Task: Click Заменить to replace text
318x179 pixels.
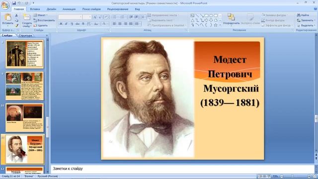Action: 306,20
